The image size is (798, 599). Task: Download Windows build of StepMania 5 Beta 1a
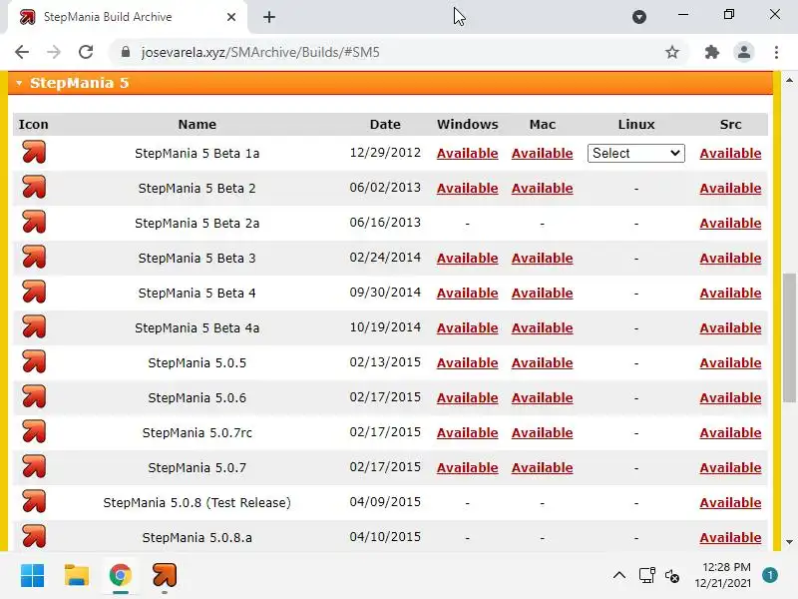[467, 154]
